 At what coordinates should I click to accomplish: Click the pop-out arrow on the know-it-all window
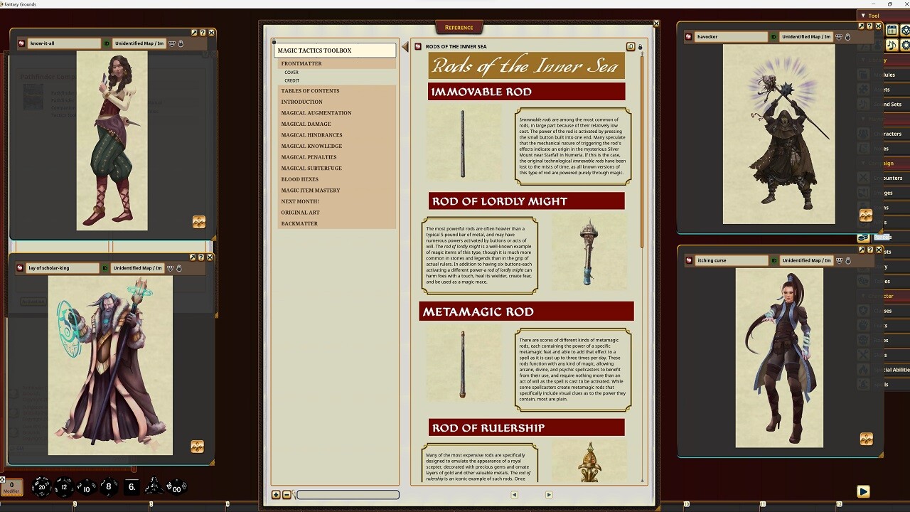coord(194,33)
